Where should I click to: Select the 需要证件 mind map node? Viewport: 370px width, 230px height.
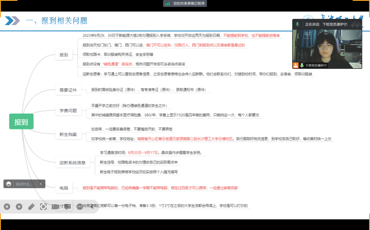(68, 90)
